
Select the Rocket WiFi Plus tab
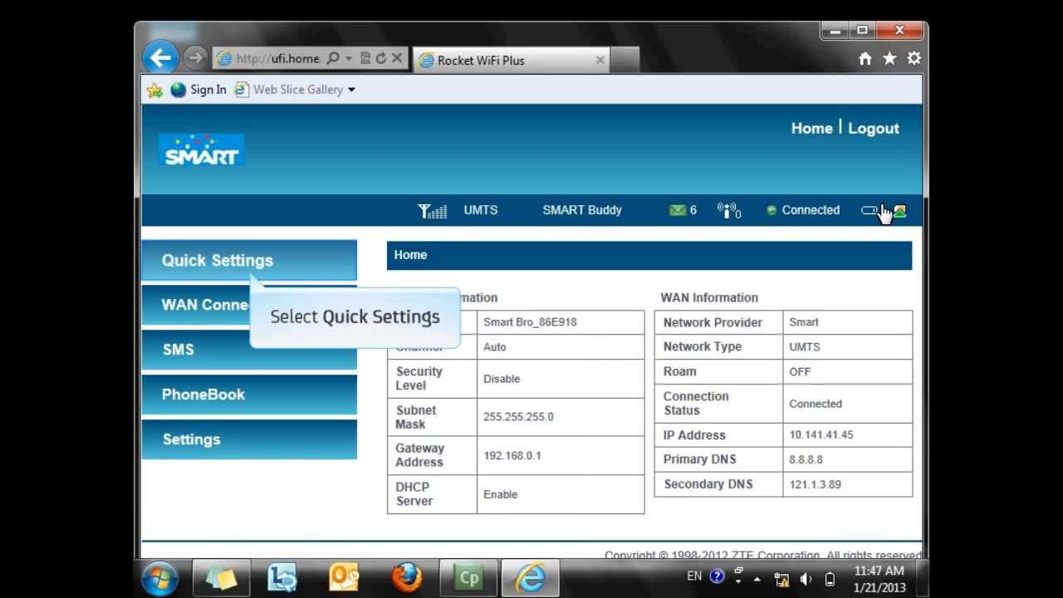[x=509, y=60]
